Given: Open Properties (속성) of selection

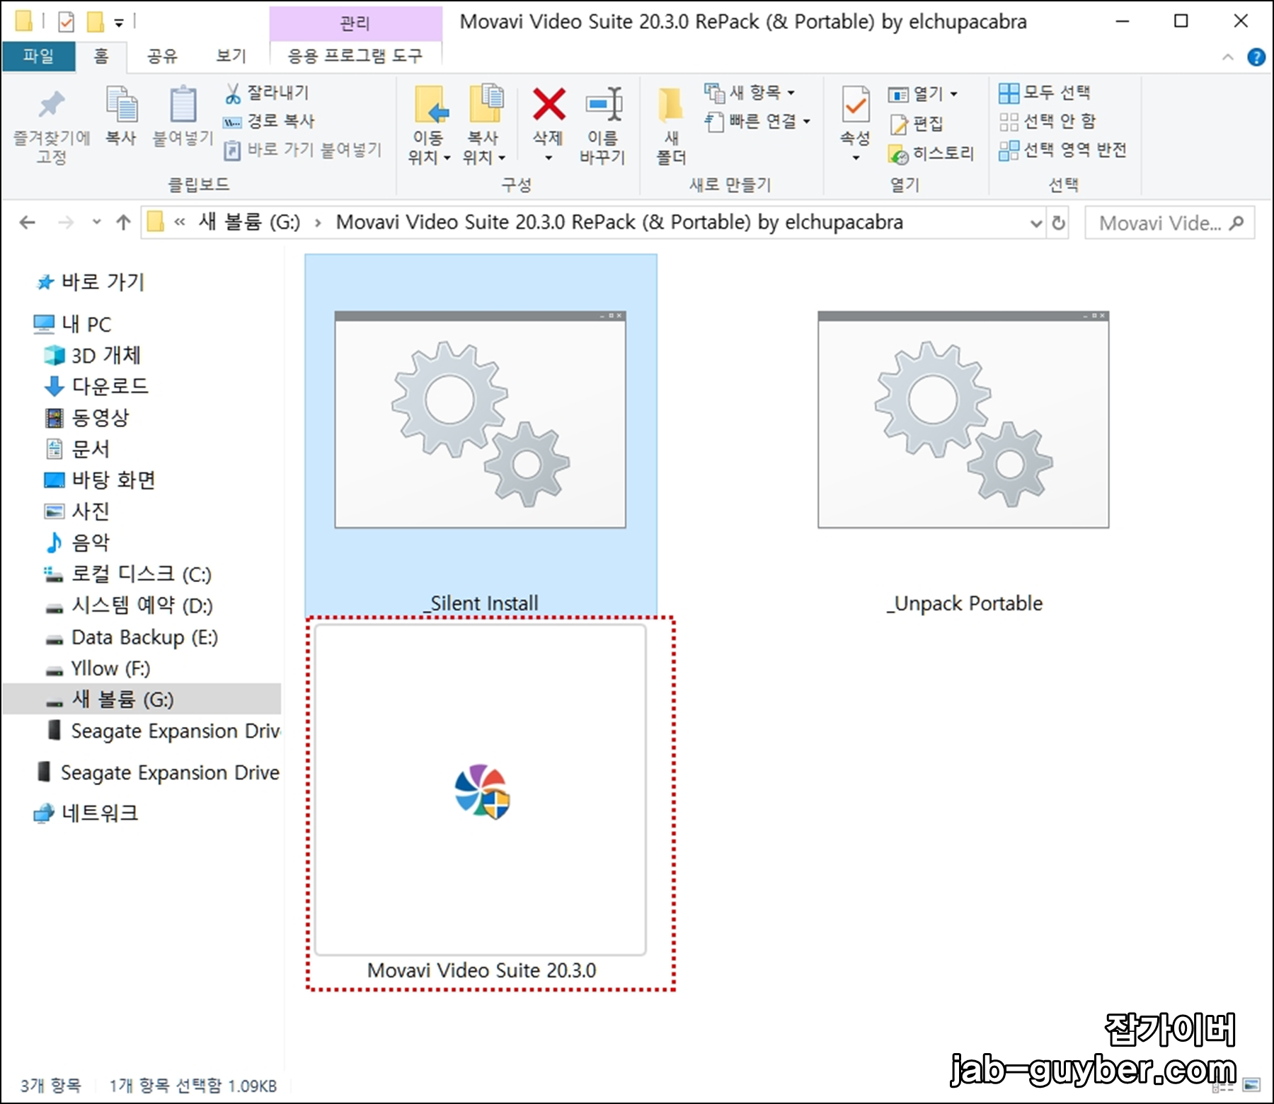Looking at the screenshot, I should (x=856, y=125).
